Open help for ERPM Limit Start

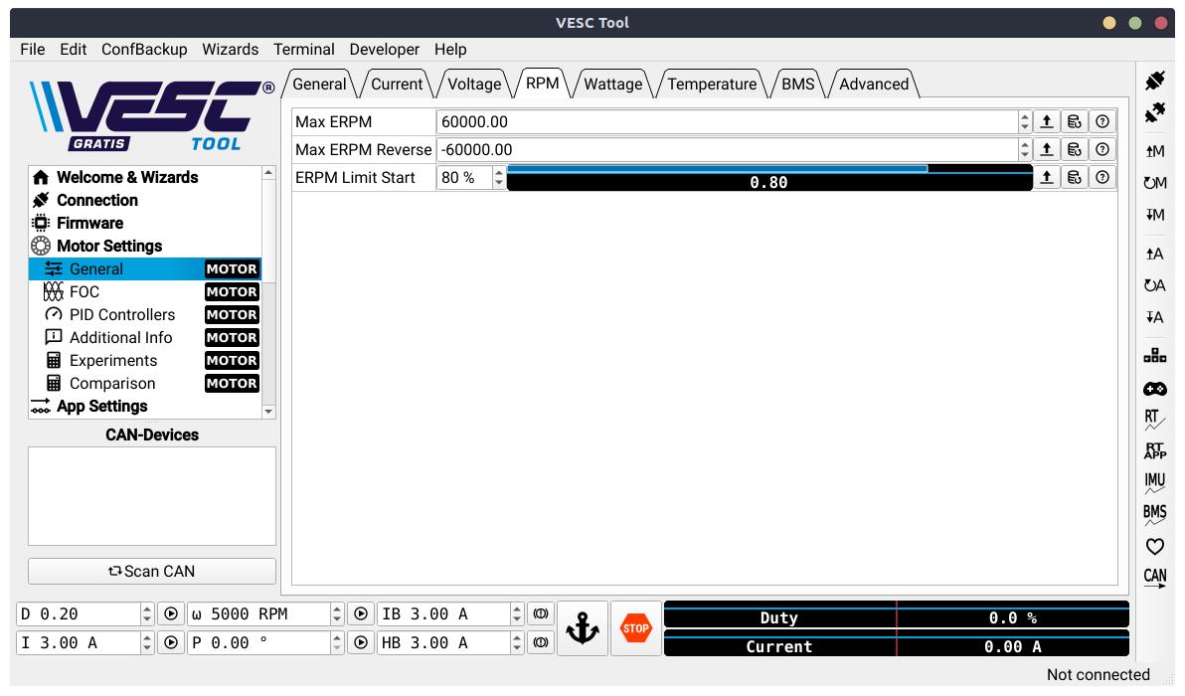click(x=1101, y=178)
